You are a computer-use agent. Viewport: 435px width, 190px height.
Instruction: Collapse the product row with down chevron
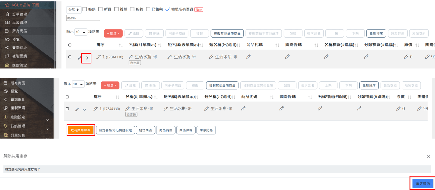[x=84, y=110]
